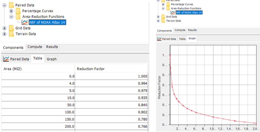Click the Area (MI2) column header

pos(38,69)
